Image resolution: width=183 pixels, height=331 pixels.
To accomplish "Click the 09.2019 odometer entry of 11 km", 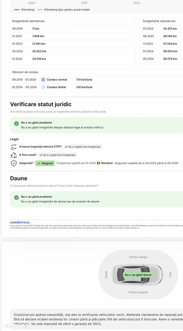I will click(73, 29).
